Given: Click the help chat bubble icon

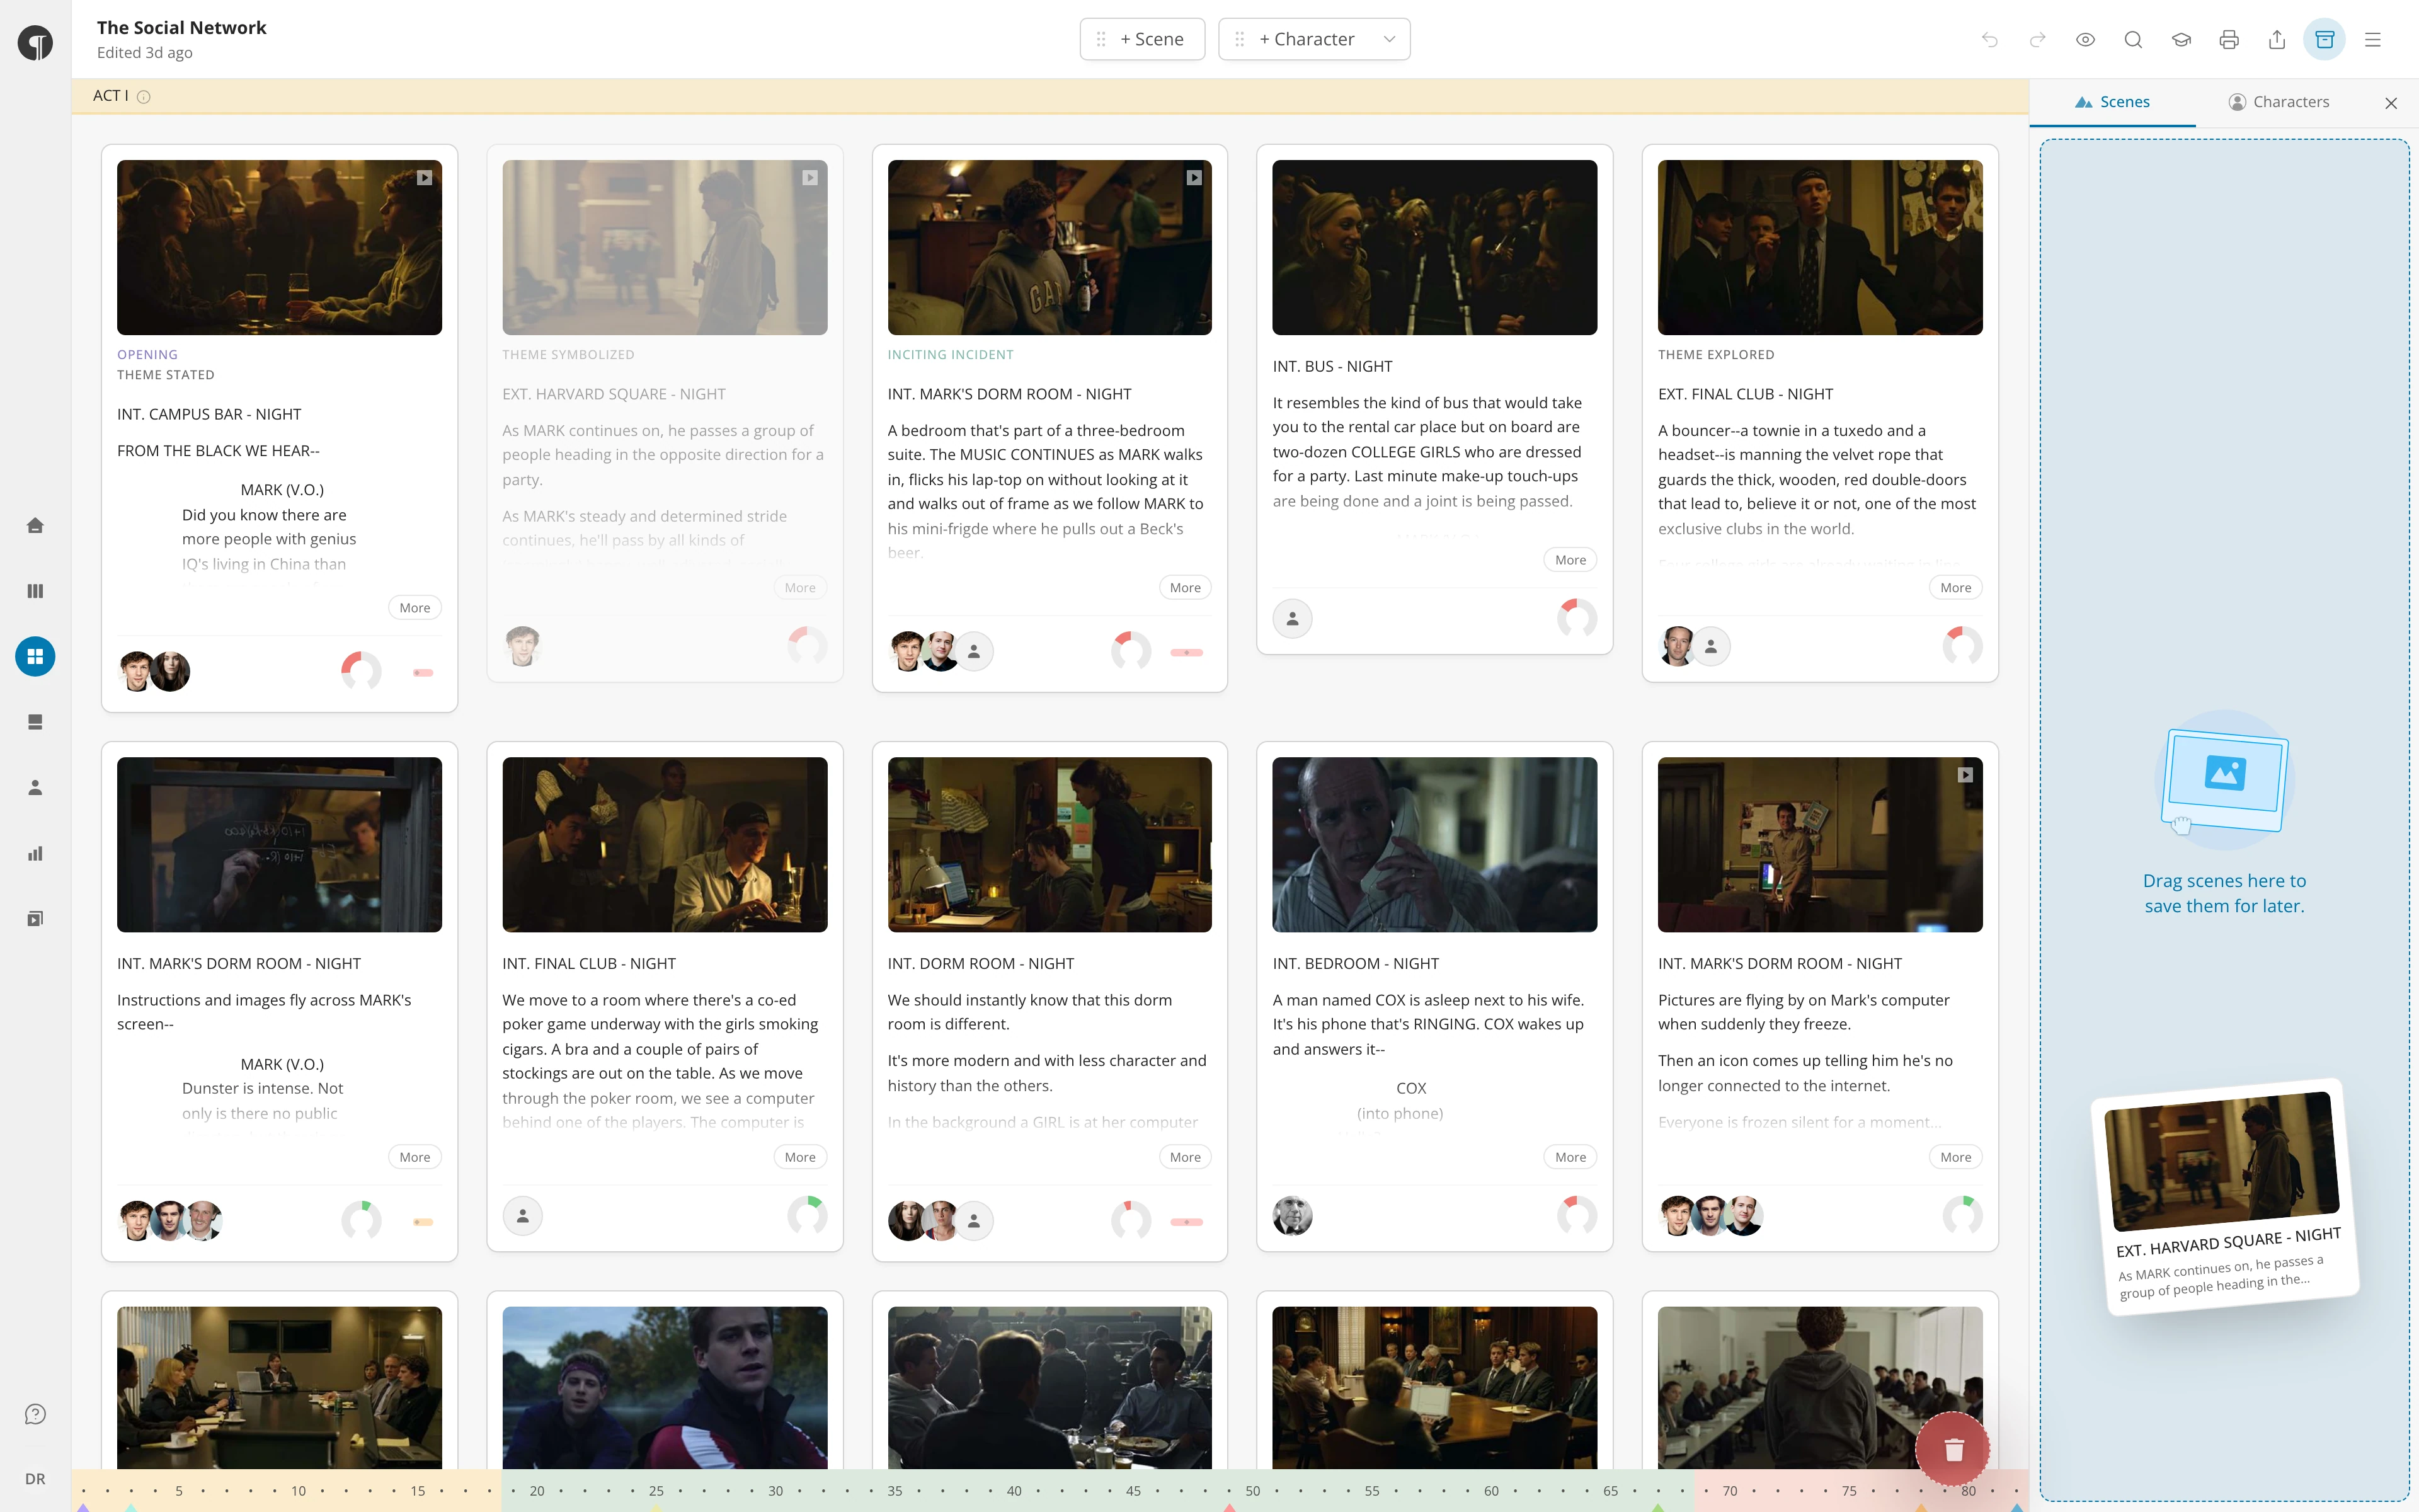Looking at the screenshot, I should 35,1414.
